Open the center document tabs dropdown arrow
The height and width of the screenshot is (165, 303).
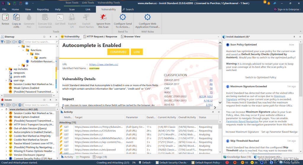[x=218, y=37]
